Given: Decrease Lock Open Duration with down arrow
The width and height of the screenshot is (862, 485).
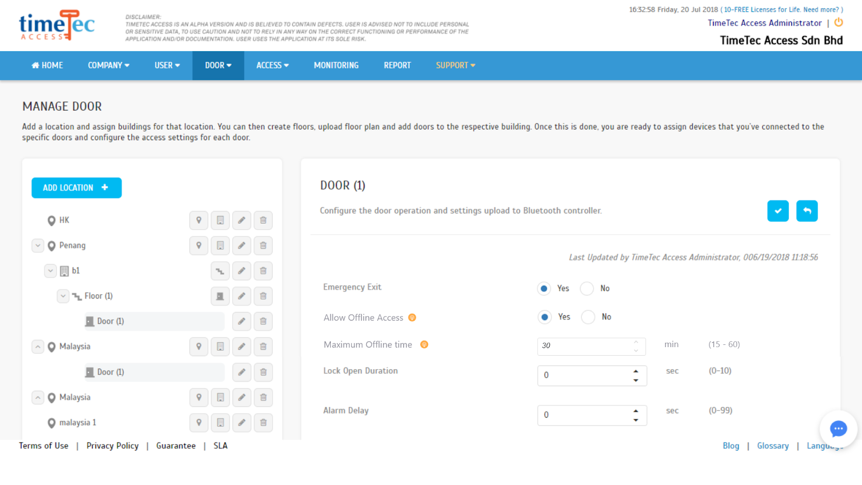Looking at the screenshot, I should (x=636, y=380).
